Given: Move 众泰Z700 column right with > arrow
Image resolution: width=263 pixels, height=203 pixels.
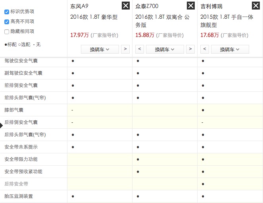Looking at the screenshot, I should [190, 49].
